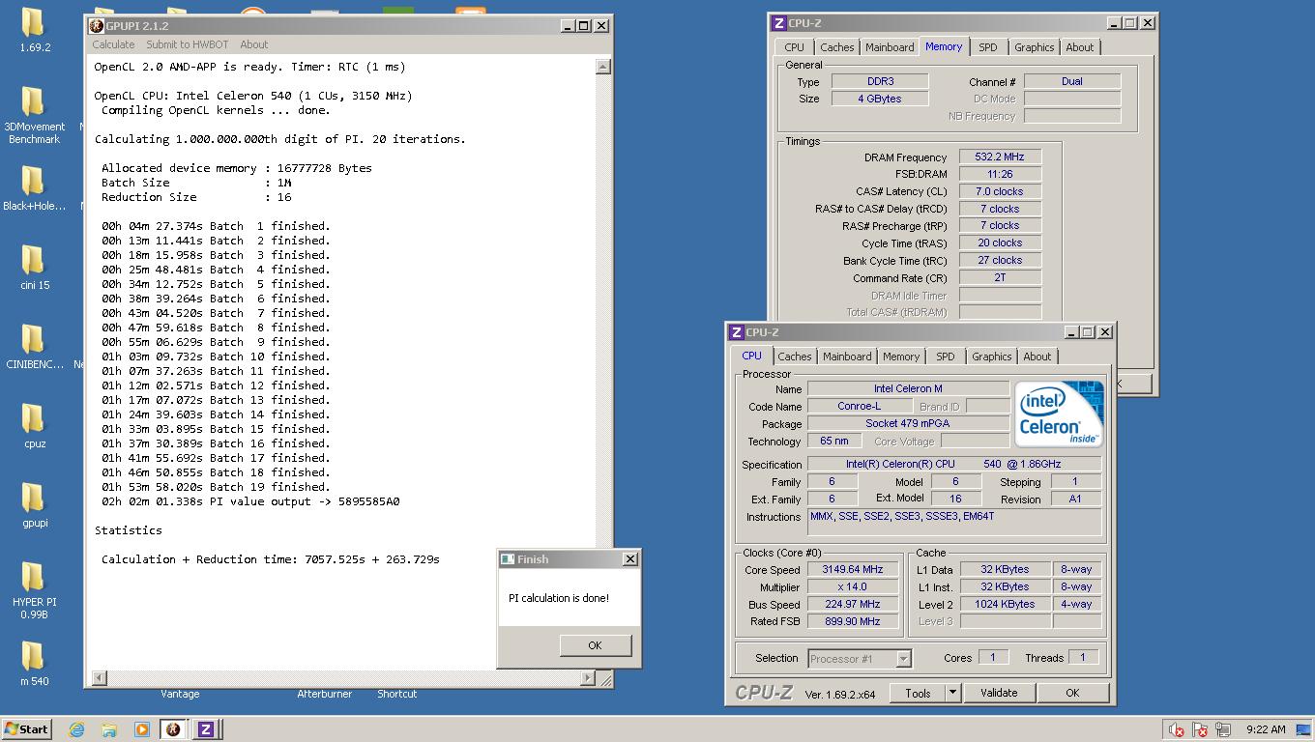Click the Core Speed value 3149.64 MHz
The height and width of the screenshot is (742, 1315).
853,570
